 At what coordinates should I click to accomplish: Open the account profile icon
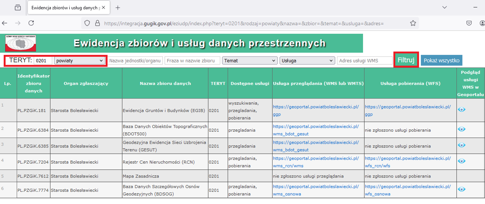[x=482, y=23]
